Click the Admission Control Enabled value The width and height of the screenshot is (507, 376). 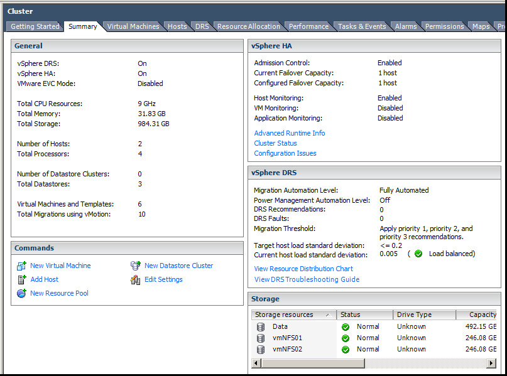click(390, 63)
